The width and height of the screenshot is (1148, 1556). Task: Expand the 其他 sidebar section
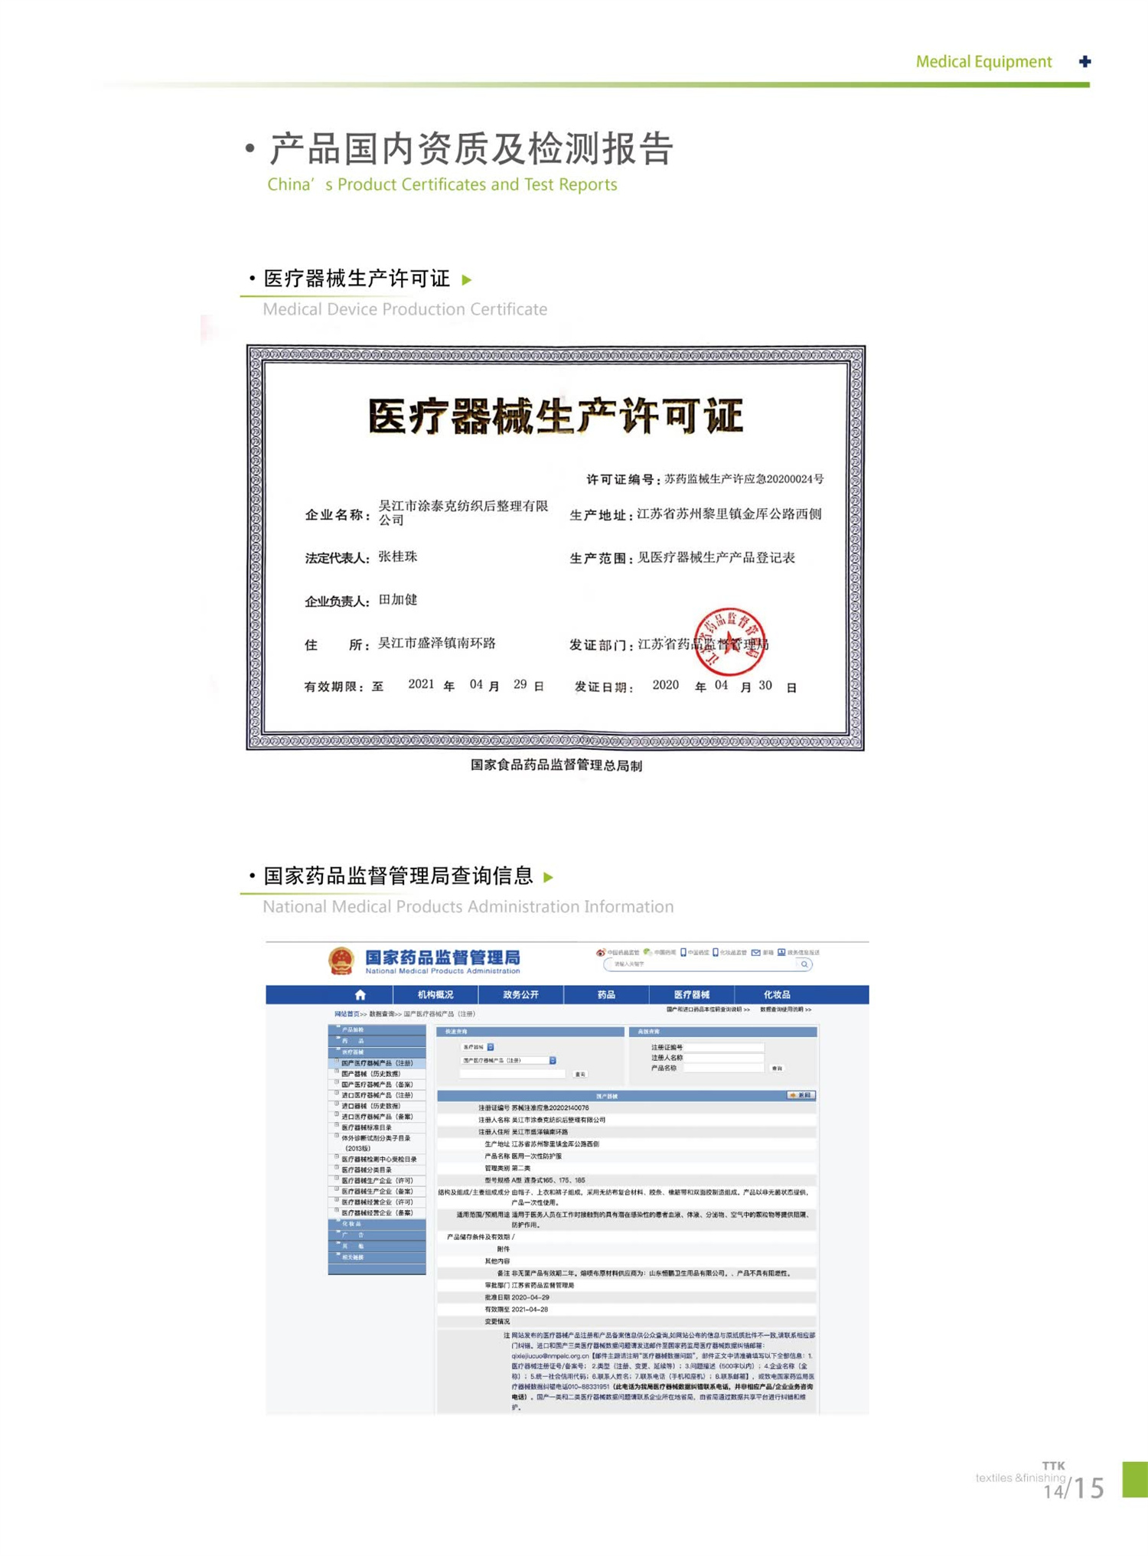click(377, 1246)
